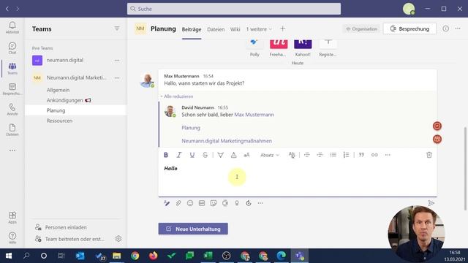468x263 pixels.
Task: Open the emoji picker
Action: [190, 203]
